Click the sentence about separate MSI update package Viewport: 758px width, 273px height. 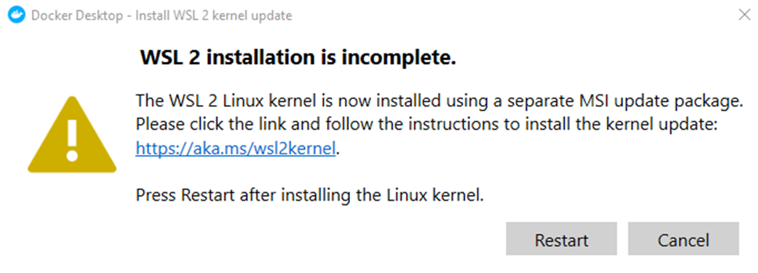(x=439, y=101)
